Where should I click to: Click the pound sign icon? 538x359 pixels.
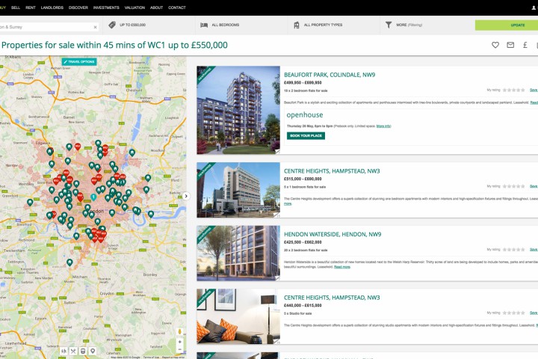point(525,45)
